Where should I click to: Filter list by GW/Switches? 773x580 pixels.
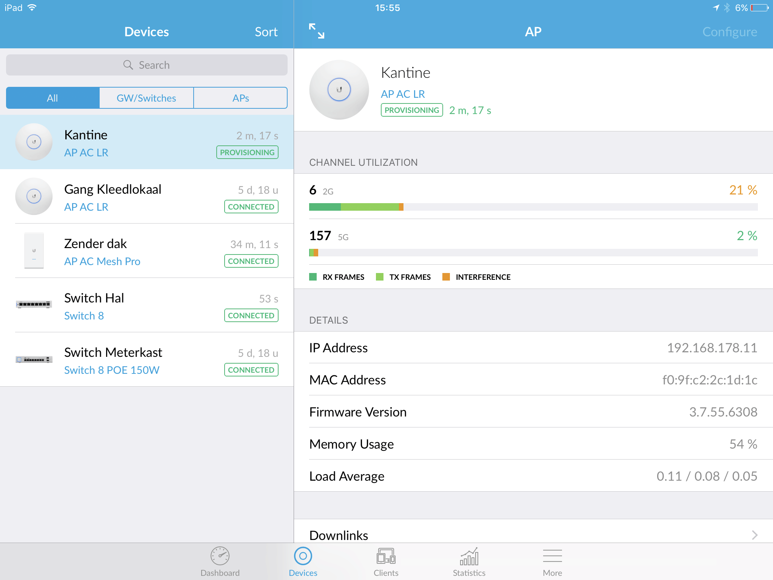(146, 98)
